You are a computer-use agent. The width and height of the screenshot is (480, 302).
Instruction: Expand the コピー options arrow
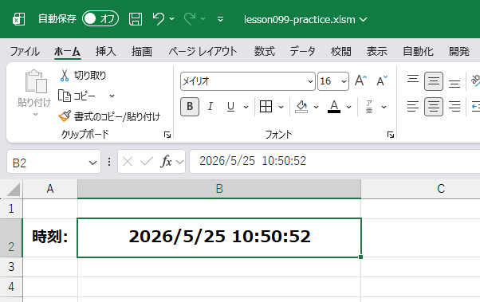(112, 96)
